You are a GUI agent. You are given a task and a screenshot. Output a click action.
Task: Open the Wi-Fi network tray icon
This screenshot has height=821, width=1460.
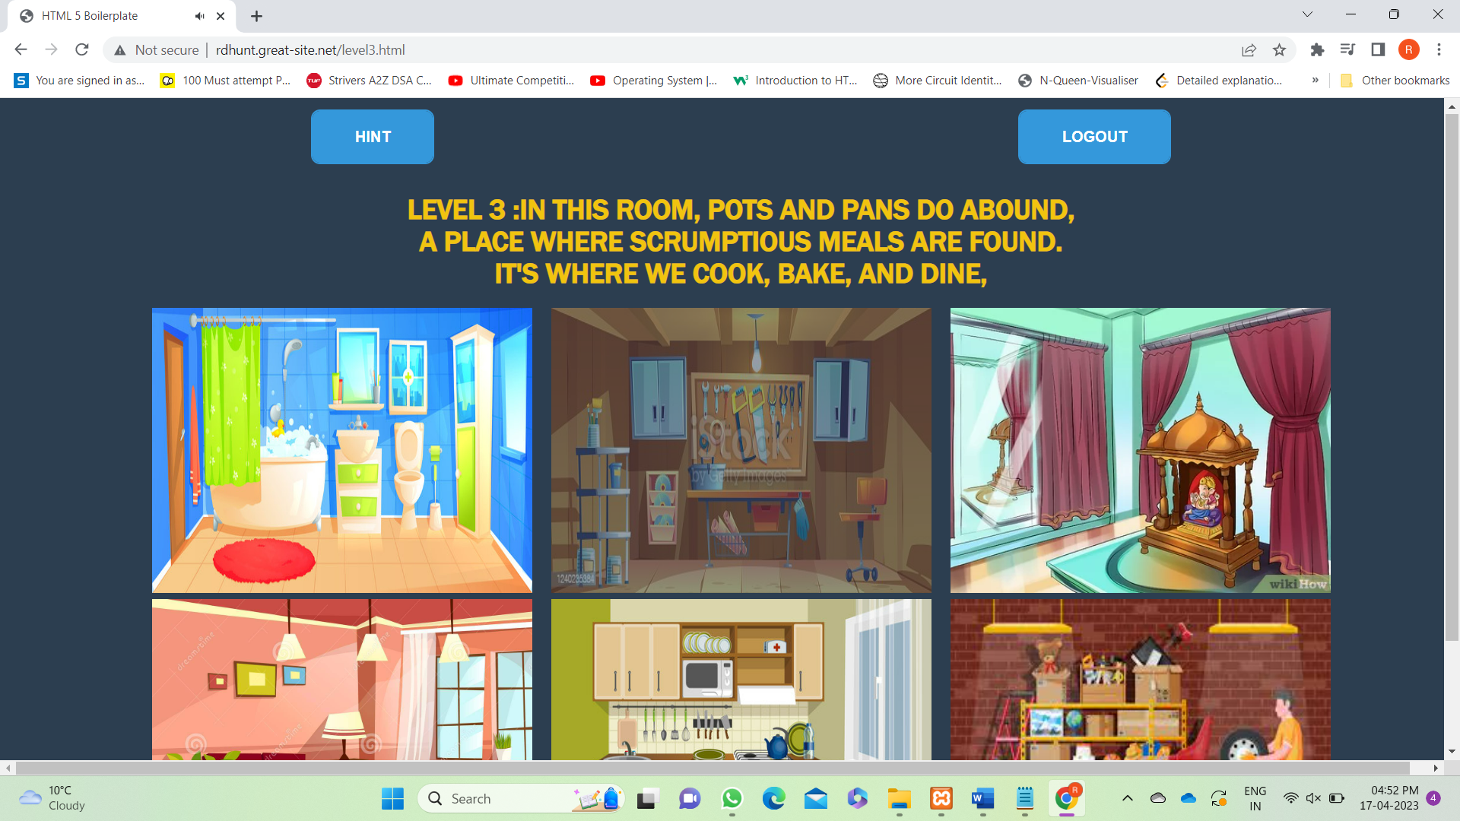point(1290,798)
